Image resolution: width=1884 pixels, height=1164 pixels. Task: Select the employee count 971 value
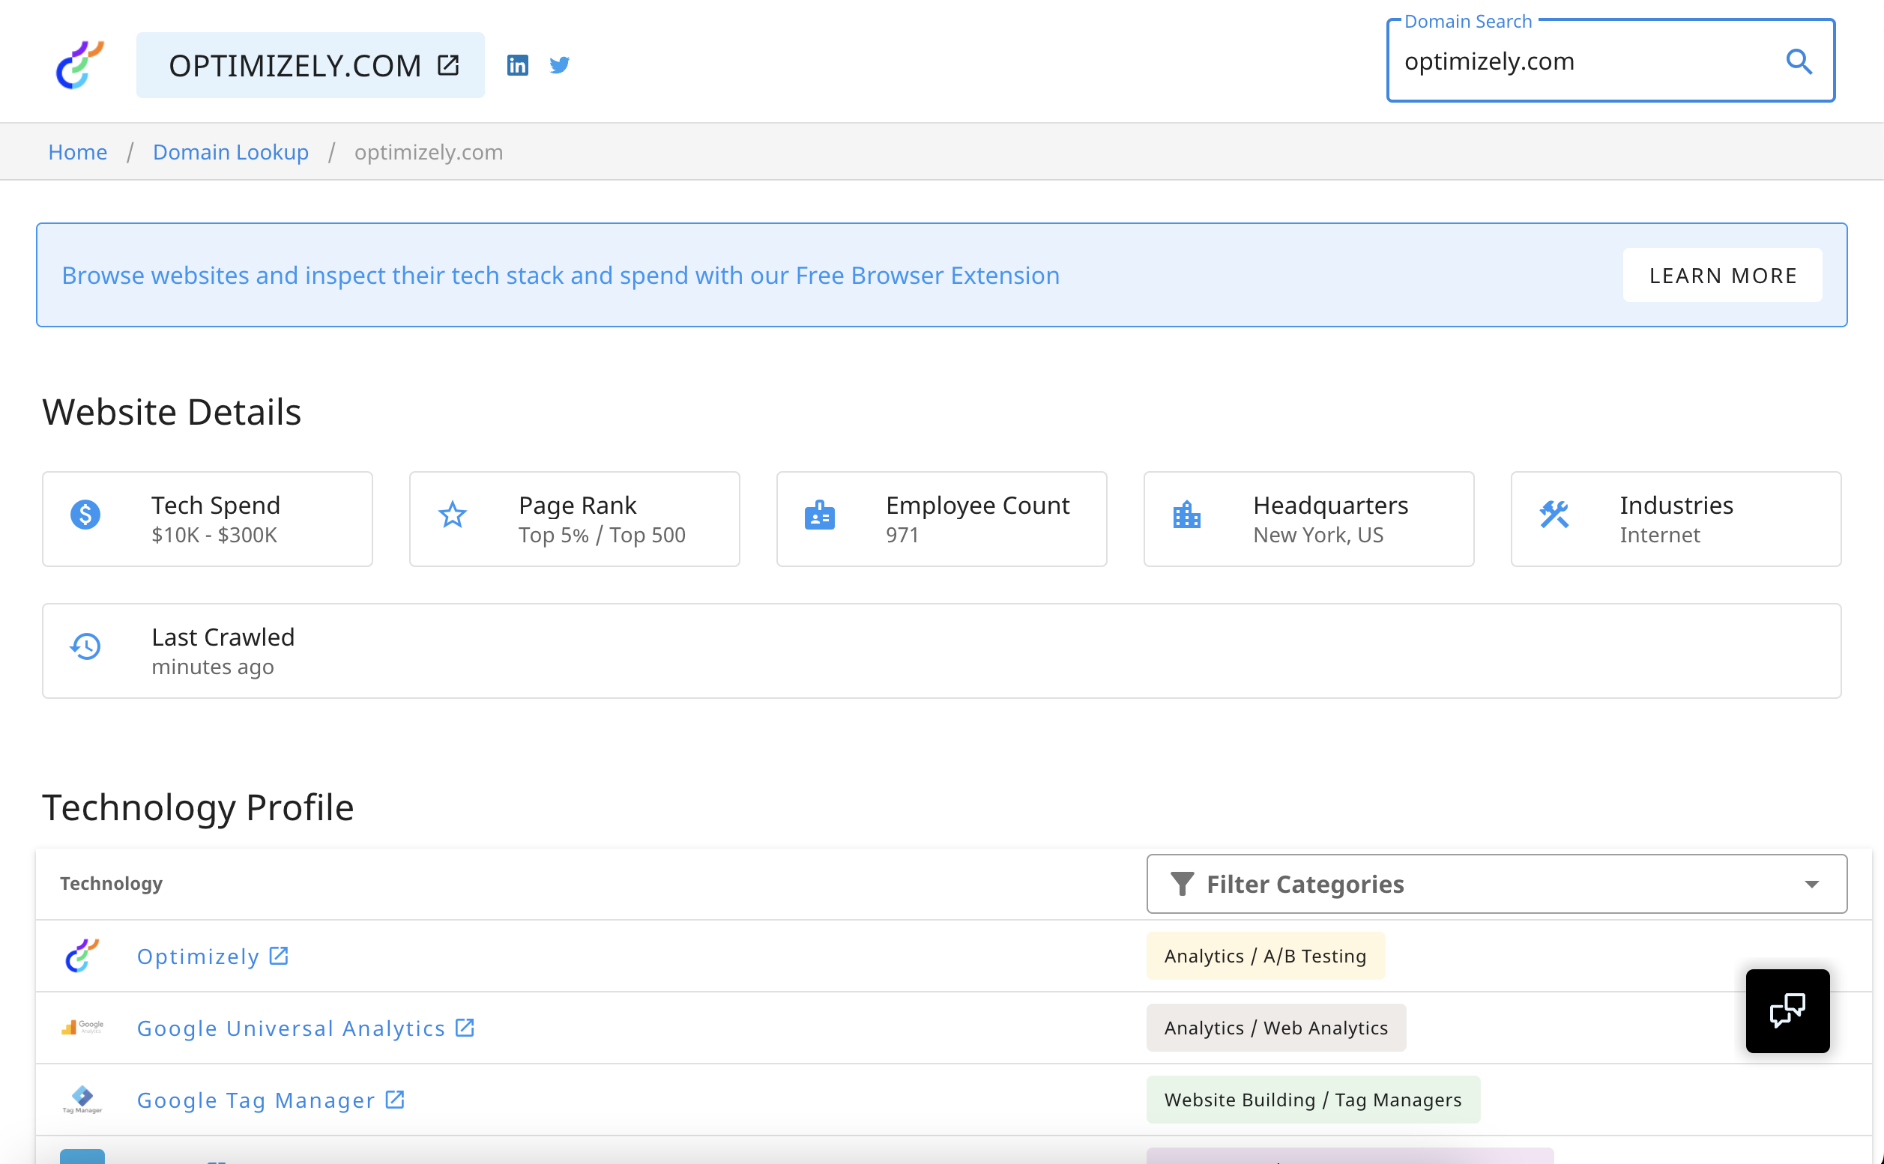tap(902, 535)
